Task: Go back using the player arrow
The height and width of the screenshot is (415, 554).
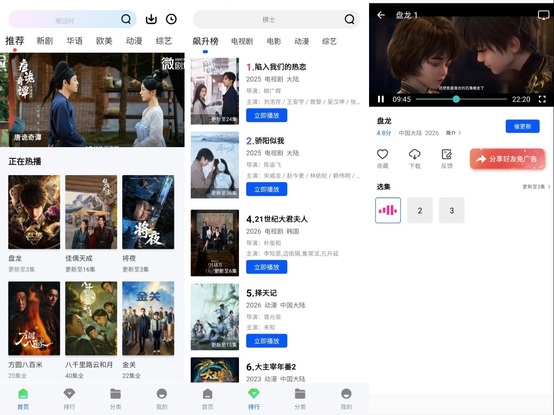Action: coord(381,15)
